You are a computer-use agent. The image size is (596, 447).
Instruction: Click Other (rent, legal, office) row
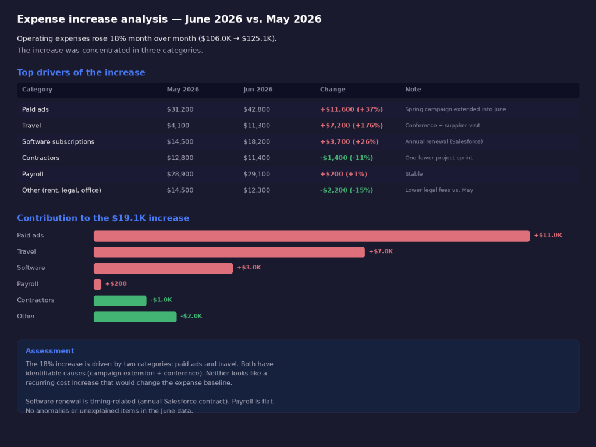click(x=298, y=190)
